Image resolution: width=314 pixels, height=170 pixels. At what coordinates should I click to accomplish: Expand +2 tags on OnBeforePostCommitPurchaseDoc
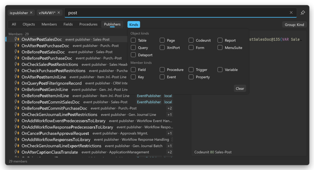coord(169,108)
